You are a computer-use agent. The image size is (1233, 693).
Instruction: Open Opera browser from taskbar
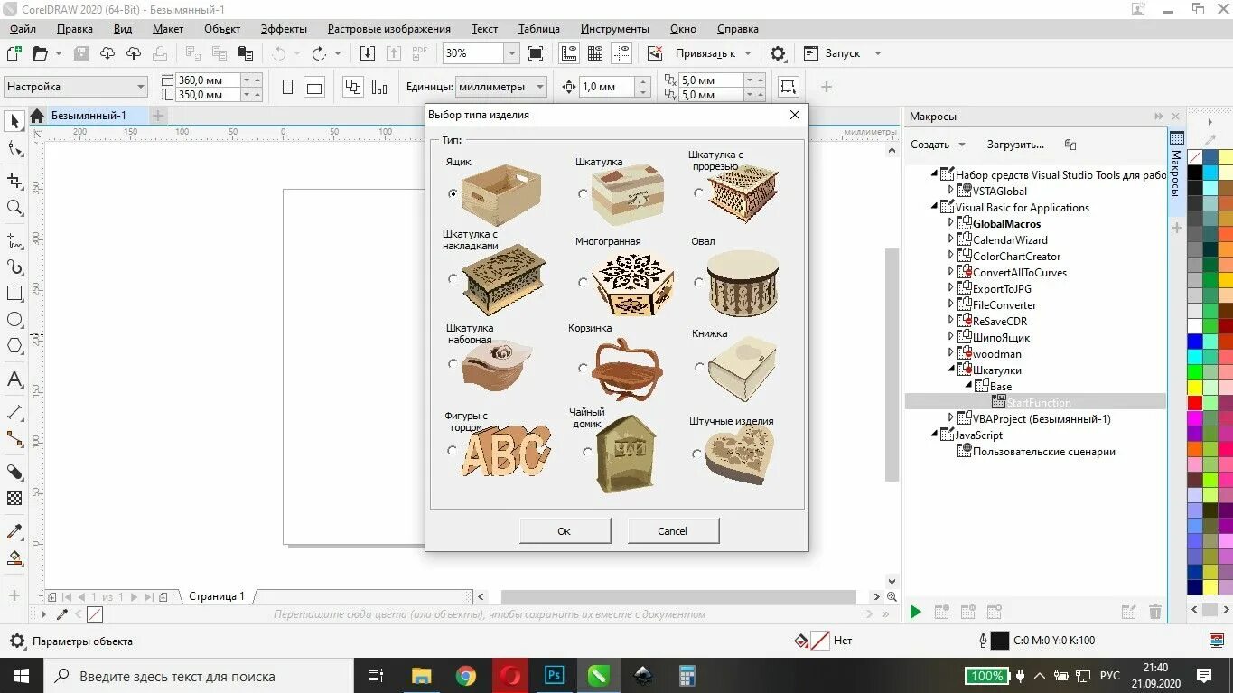point(510,676)
